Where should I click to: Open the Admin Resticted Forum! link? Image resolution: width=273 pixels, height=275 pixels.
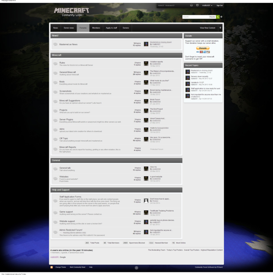[x=71, y=230]
